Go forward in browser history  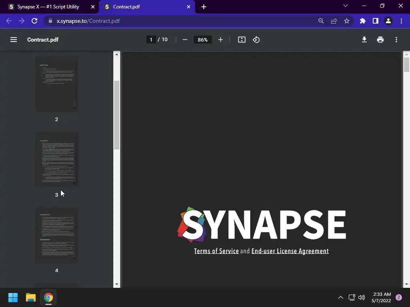coord(22,21)
